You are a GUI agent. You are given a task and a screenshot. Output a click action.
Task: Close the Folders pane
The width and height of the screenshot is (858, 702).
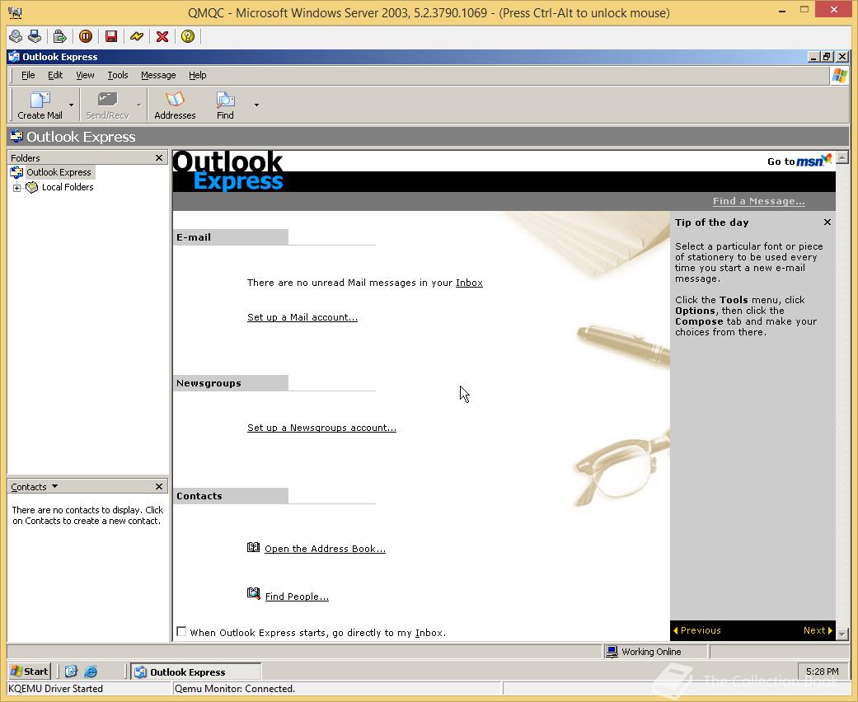pyautogui.click(x=159, y=157)
